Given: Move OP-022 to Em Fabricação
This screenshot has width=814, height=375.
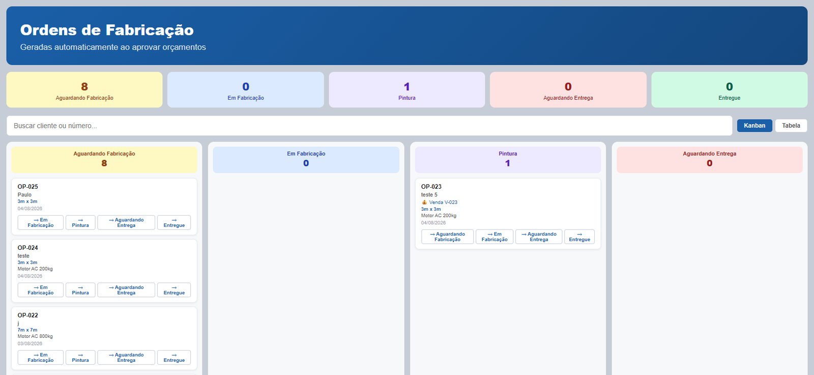Looking at the screenshot, I should 41,357.
